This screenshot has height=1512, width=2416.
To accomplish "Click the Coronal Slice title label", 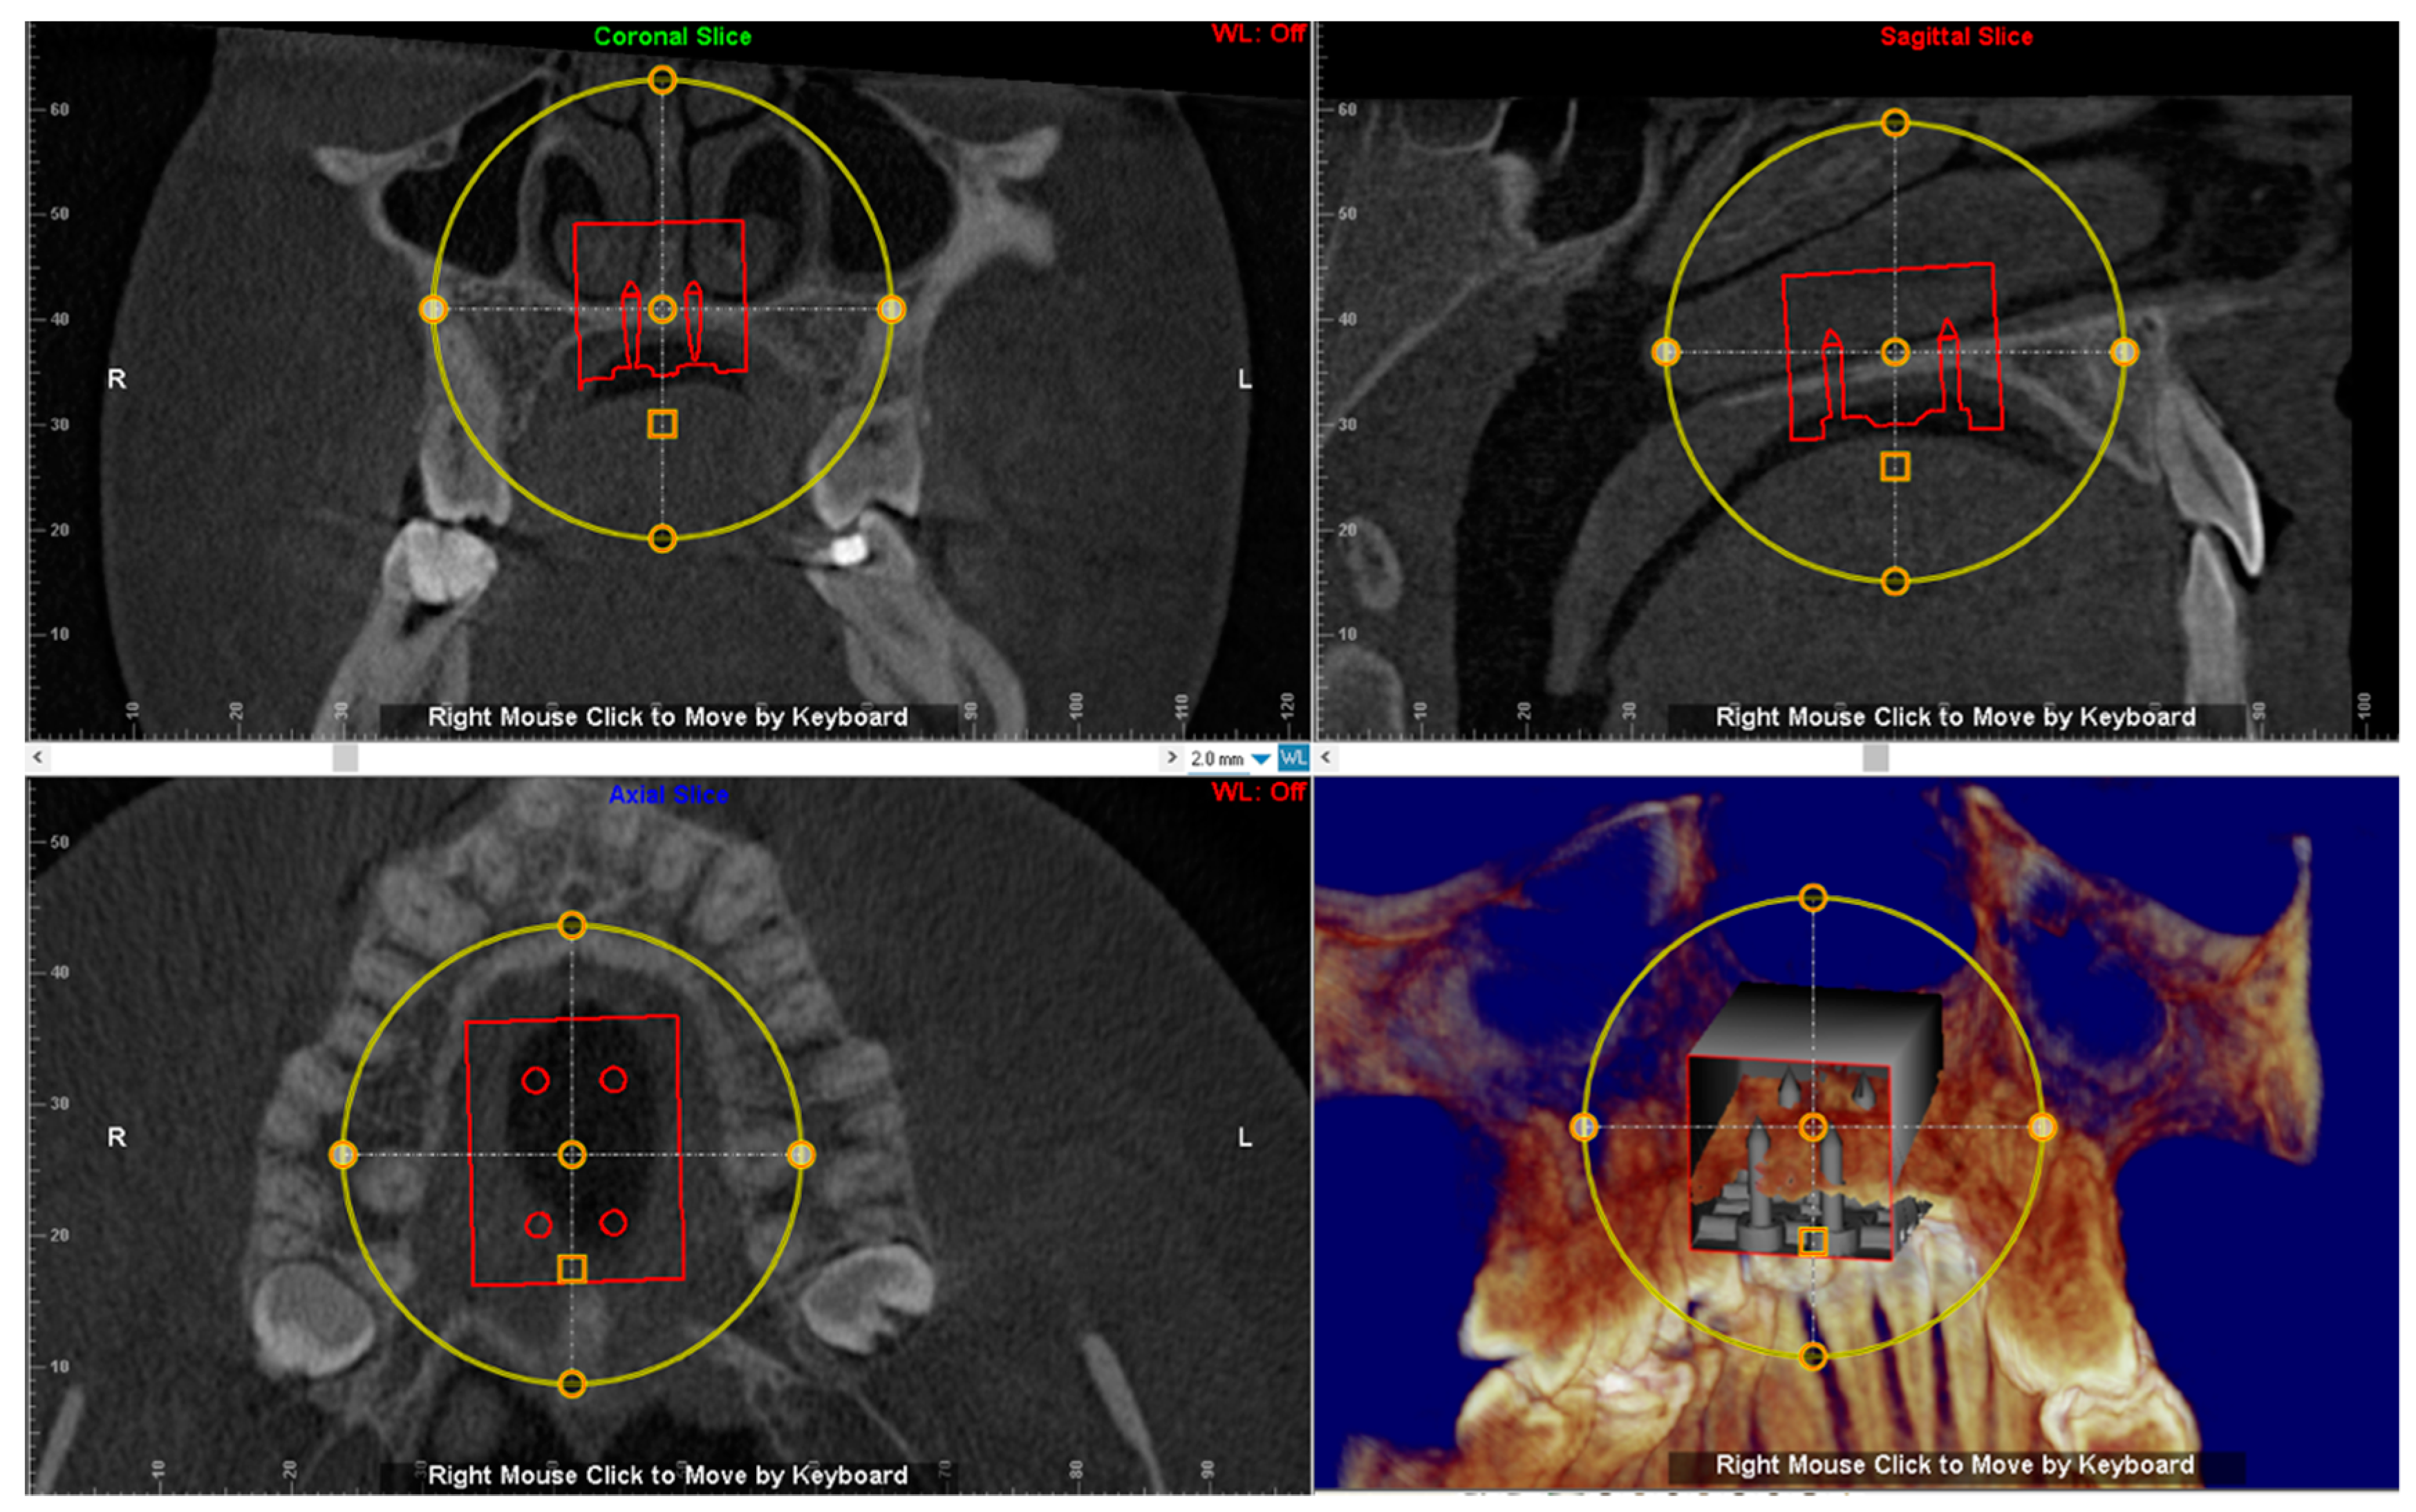I will click(672, 37).
